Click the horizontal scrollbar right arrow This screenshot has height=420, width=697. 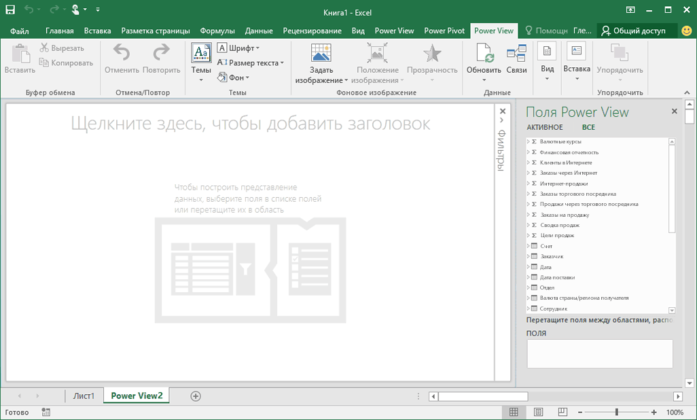(678, 396)
